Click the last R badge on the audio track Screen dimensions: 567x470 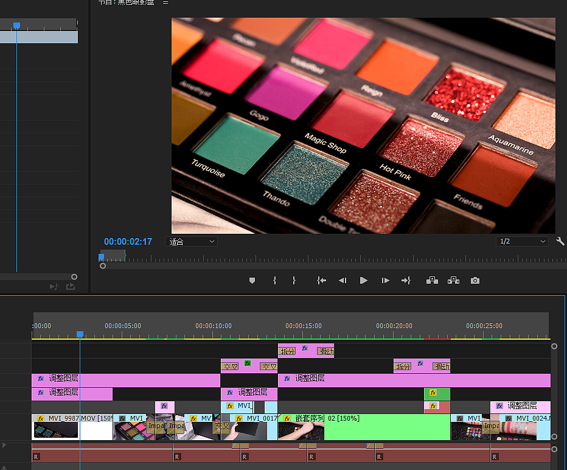(495, 457)
